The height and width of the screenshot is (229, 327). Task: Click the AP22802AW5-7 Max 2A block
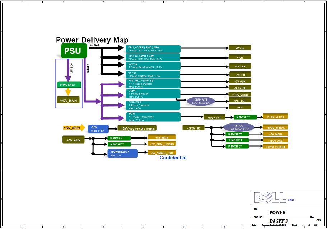[x=123, y=153]
